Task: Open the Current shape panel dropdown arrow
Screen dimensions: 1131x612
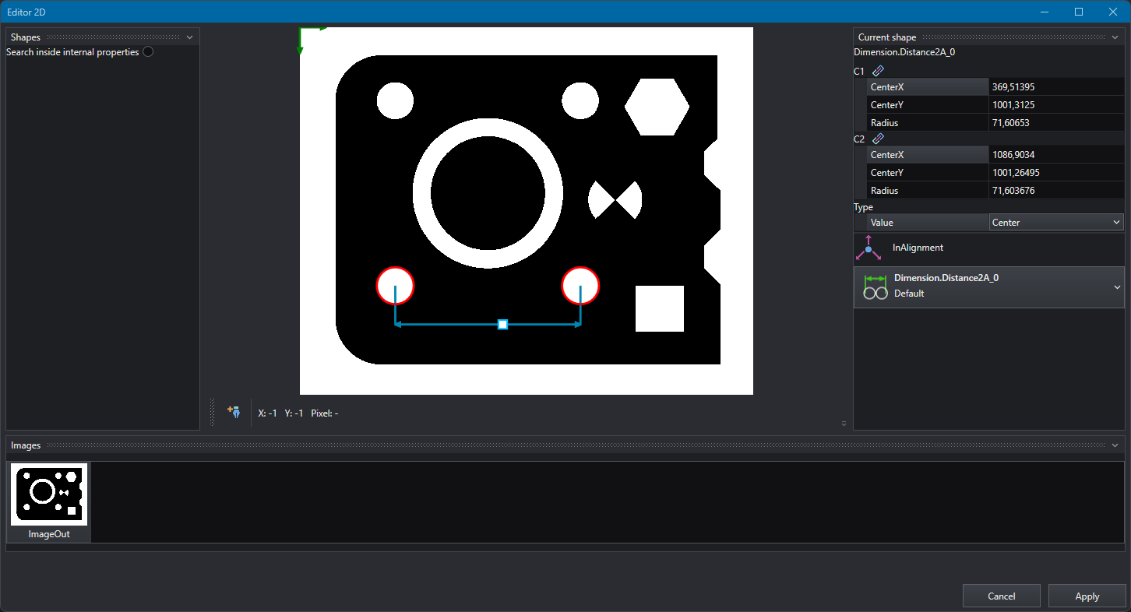Action: pyautogui.click(x=1116, y=37)
